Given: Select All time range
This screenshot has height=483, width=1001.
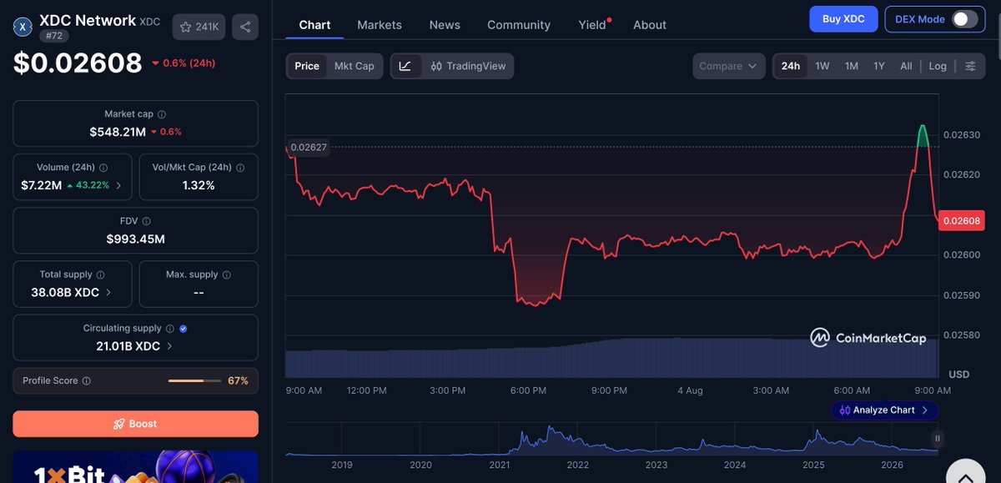Looking at the screenshot, I should [906, 66].
